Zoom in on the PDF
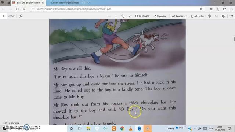 point(116,16)
